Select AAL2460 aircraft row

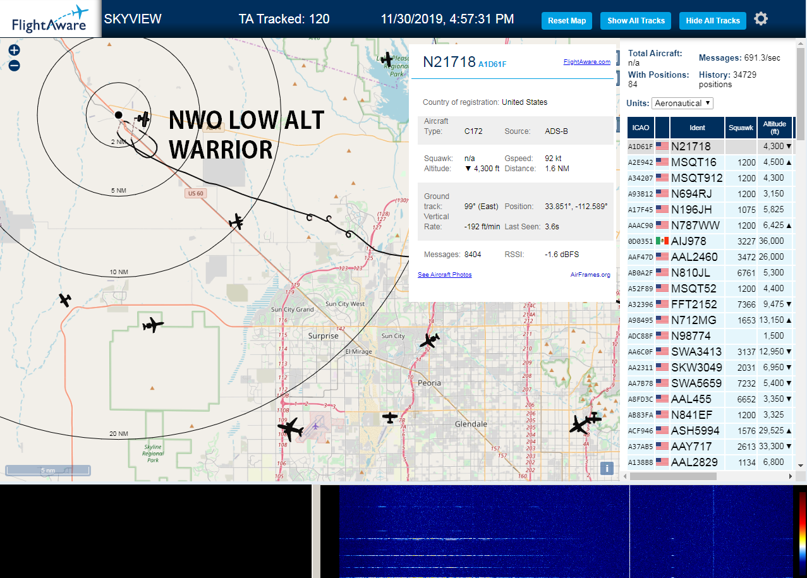(x=710, y=257)
